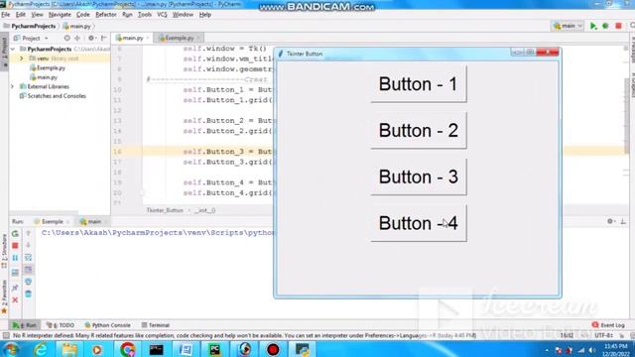Open the Run menu
This screenshot has width=635, height=357.
127,15
